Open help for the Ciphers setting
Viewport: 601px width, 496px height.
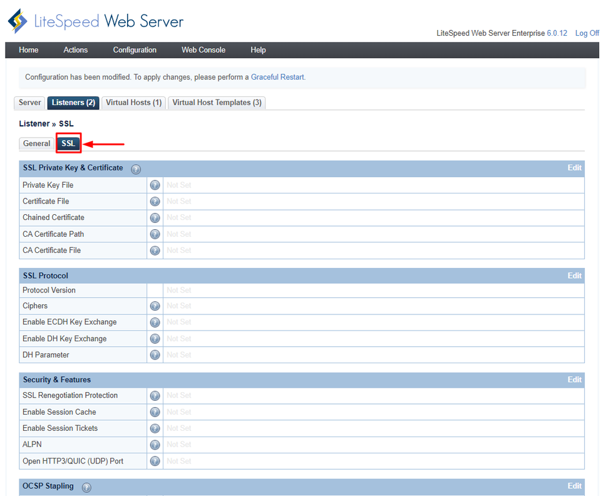click(x=155, y=306)
